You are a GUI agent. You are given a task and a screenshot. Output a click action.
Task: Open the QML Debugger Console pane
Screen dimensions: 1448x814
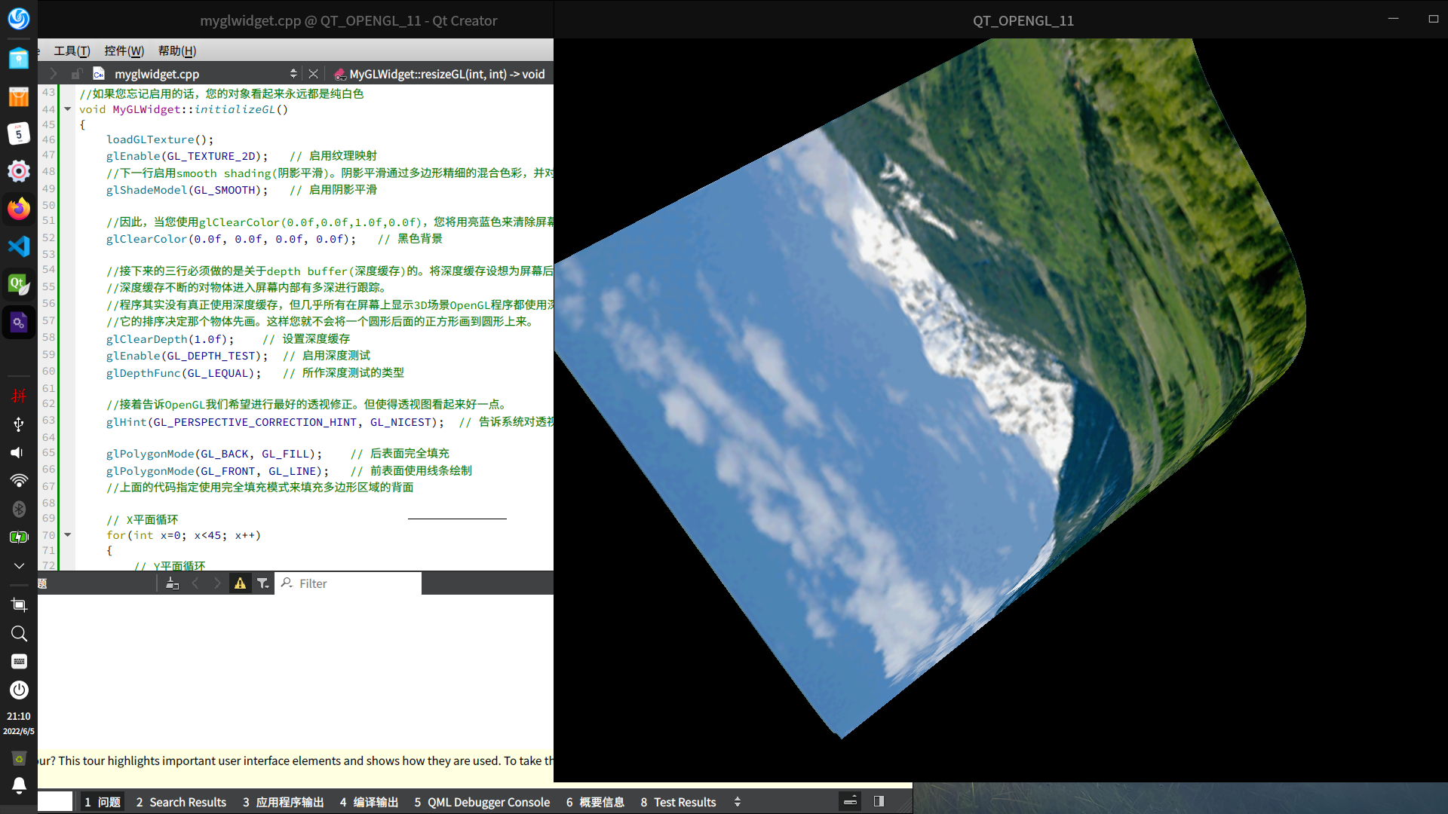click(482, 802)
